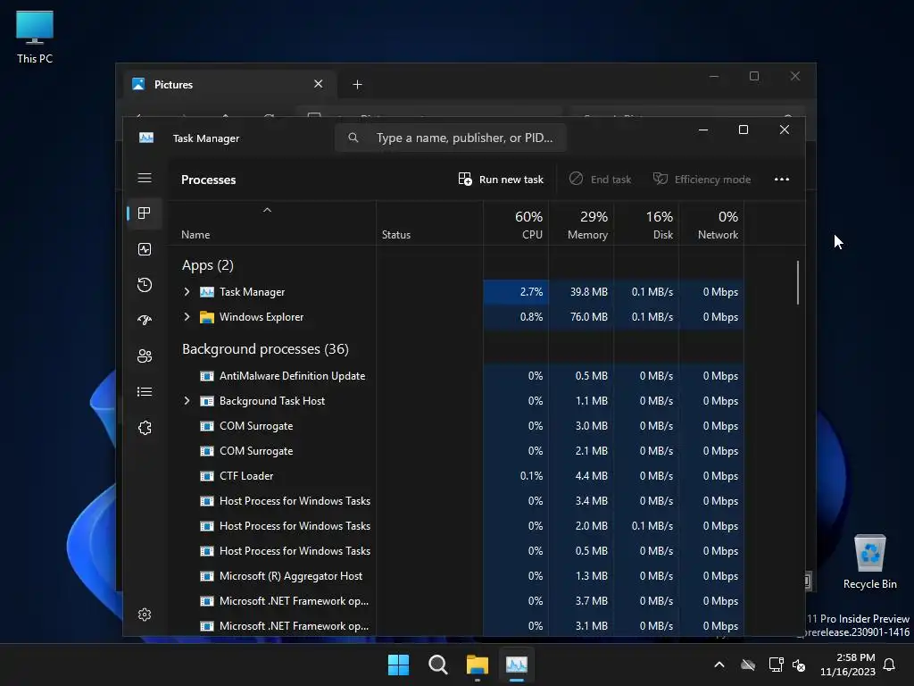This screenshot has width=914, height=686.
Task: Open the Task Manager hamburger navigation menu
Action: (145, 178)
